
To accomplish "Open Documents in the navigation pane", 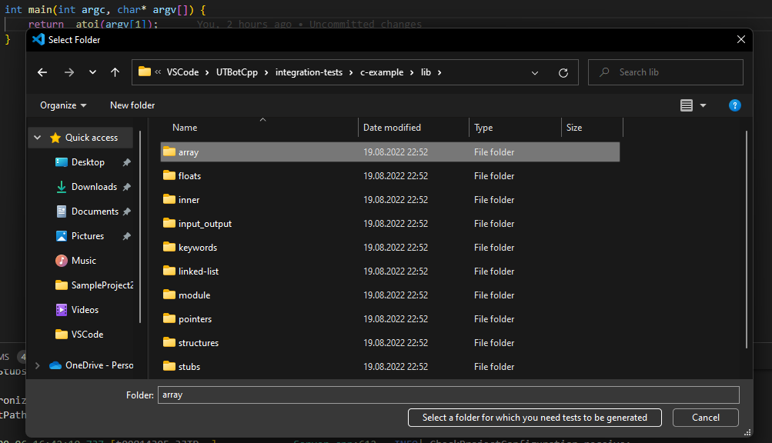I will [95, 212].
